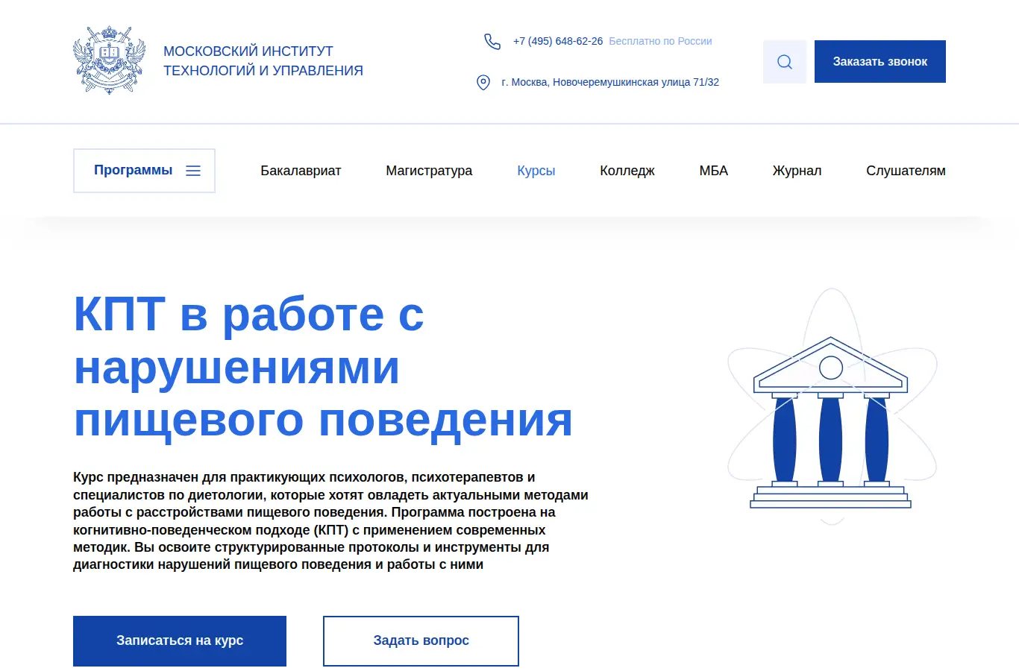The height and width of the screenshot is (671, 1019).
Task: Click the Новочеремушкинская улица address text
Action: [x=610, y=83]
